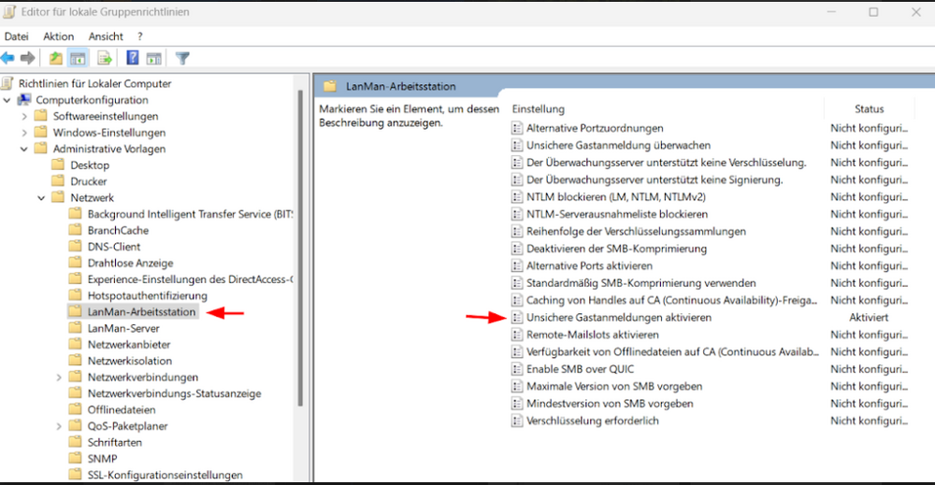
Task: Select Überwachungsserver unterstützt keine Verschlüsselung setting
Action: pyautogui.click(x=666, y=163)
